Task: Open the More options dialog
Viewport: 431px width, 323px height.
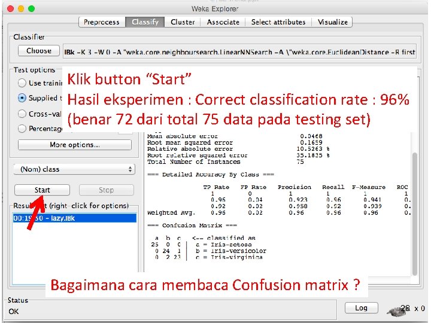Action: (x=75, y=145)
